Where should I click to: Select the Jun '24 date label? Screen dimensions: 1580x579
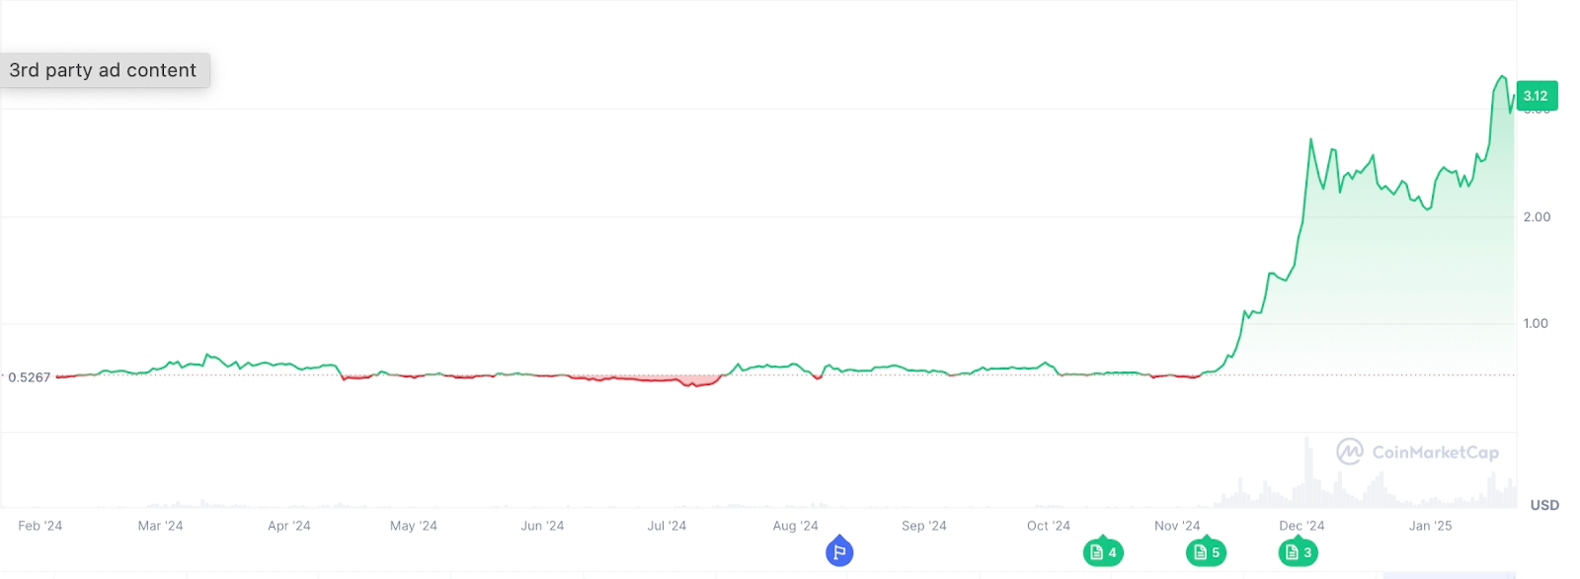542,526
